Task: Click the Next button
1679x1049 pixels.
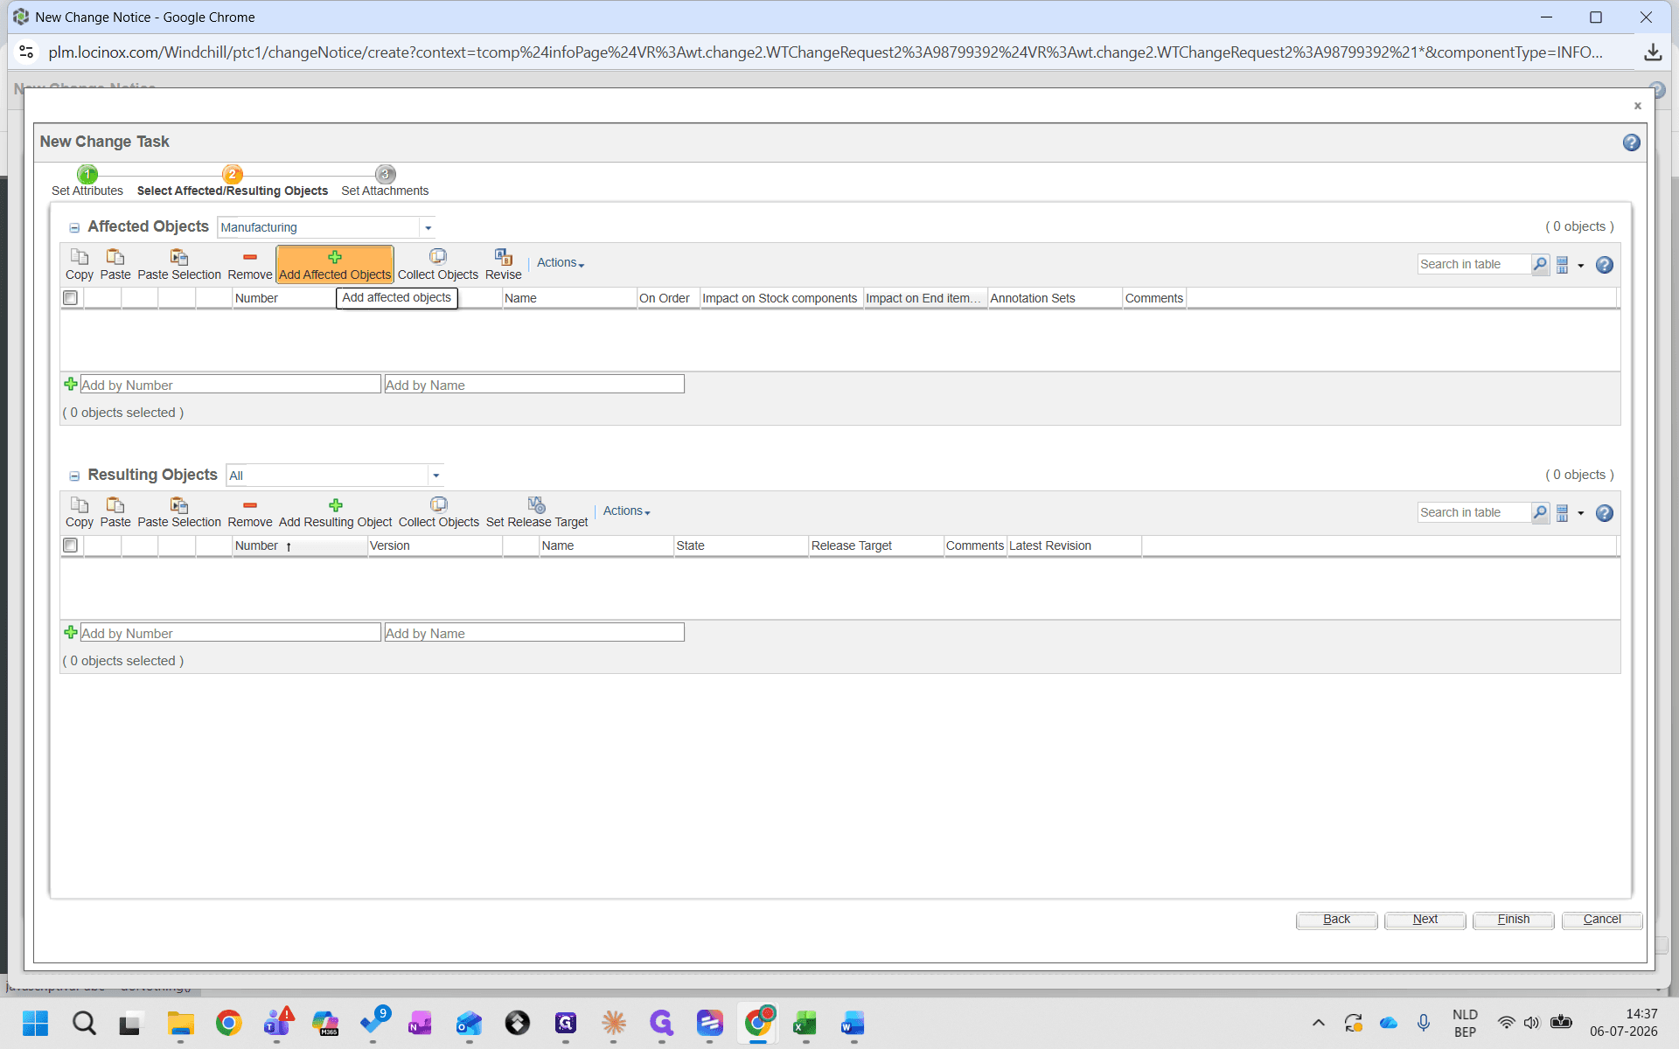Action: [x=1425, y=920]
